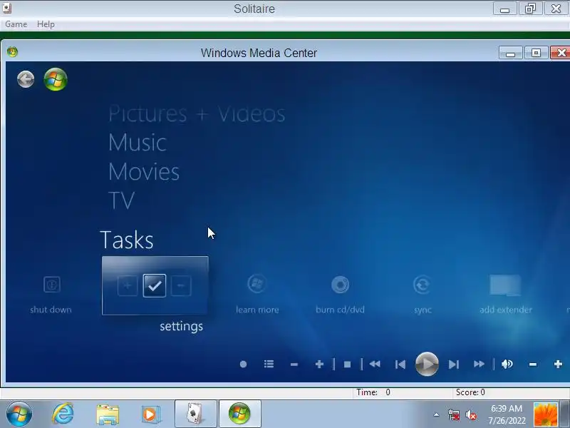Open the settings tile under Tasks
Viewport: 570px width, 428px height.
click(x=155, y=286)
